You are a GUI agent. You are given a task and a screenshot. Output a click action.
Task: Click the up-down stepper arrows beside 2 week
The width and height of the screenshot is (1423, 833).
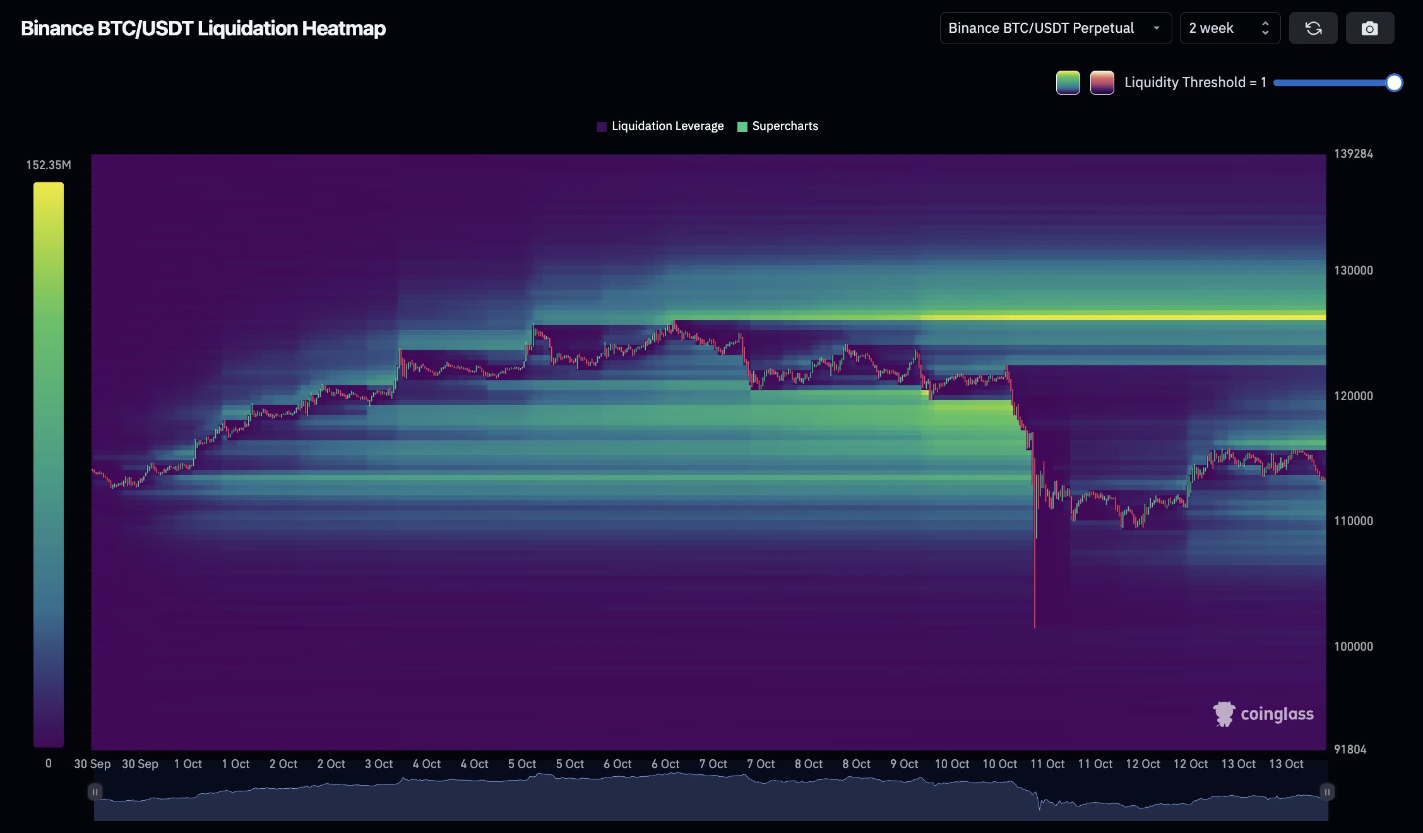1265,28
